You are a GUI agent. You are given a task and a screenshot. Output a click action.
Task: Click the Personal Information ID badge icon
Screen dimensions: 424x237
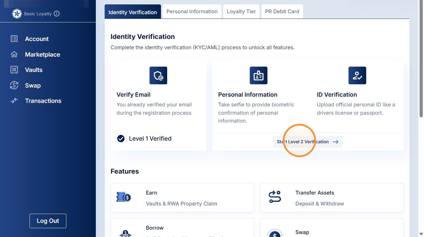click(x=259, y=75)
